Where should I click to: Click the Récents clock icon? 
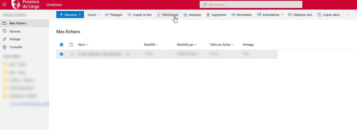(x=4, y=31)
